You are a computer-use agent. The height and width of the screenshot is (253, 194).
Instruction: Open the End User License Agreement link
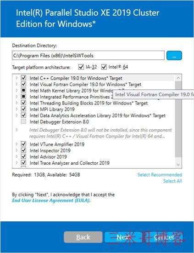51,201
